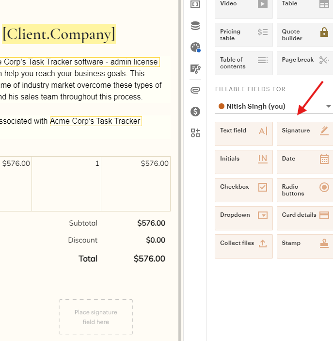This screenshot has width=333, height=341.
Task: Click the Place signature field here placeholder
Action: (96, 317)
